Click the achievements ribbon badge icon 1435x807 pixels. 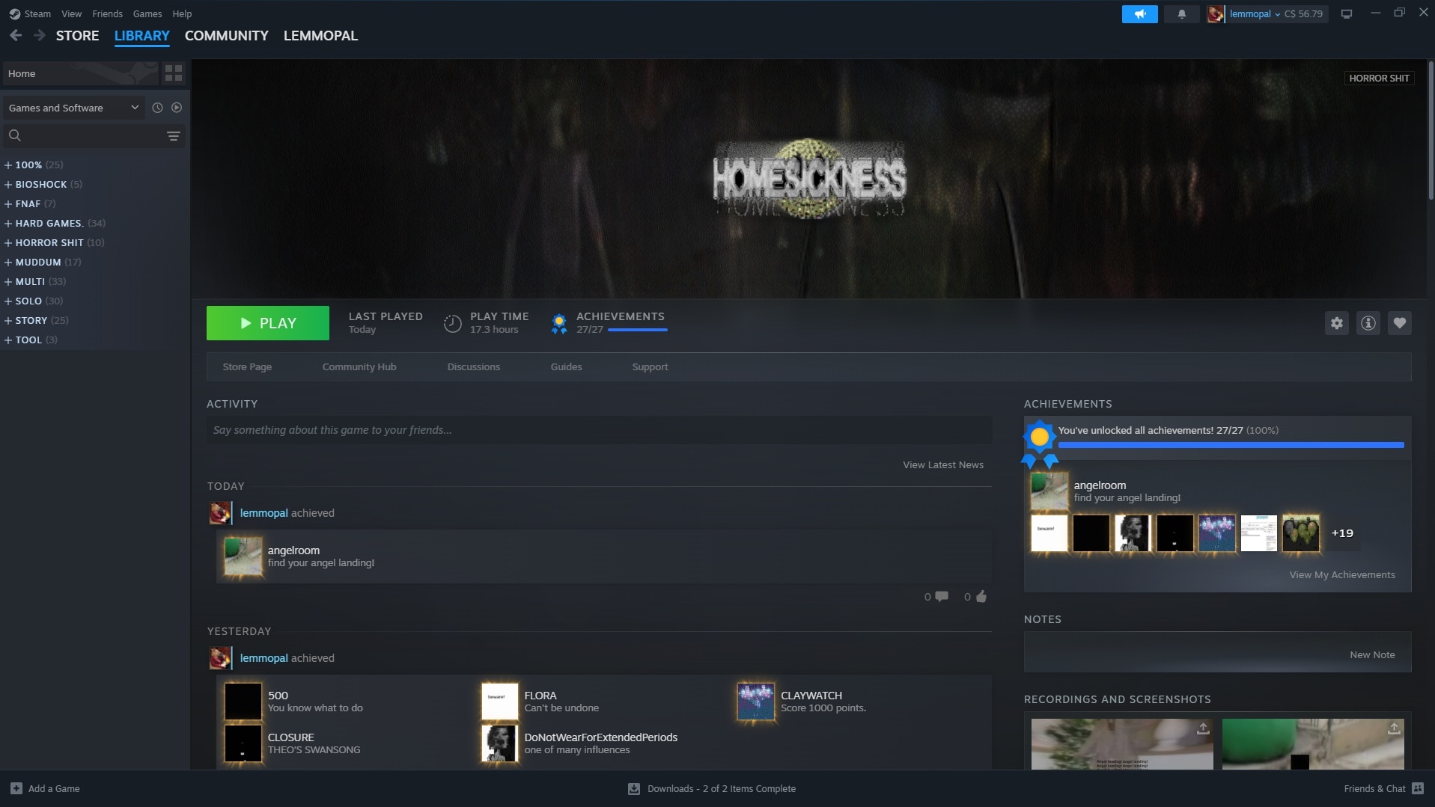[x=559, y=323]
